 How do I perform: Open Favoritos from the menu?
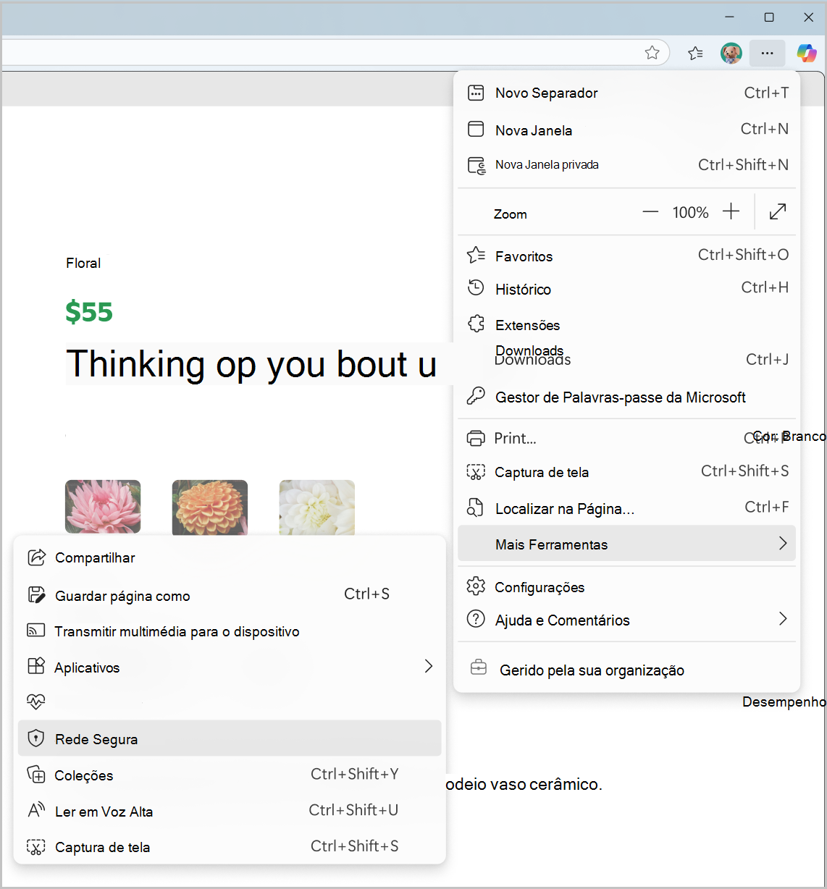tap(627, 255)
